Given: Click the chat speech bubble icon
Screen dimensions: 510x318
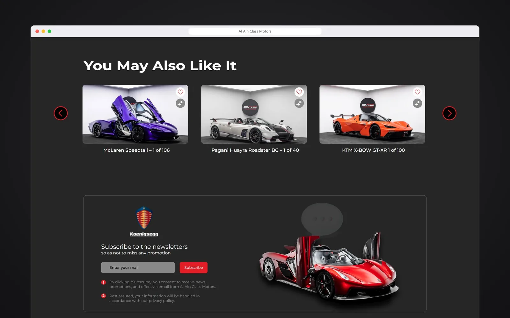Looking at the screenshot, I should [x=322, y=219].
